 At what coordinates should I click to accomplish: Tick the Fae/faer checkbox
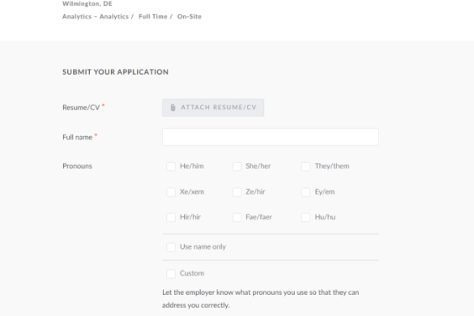(x=237, y=217)
